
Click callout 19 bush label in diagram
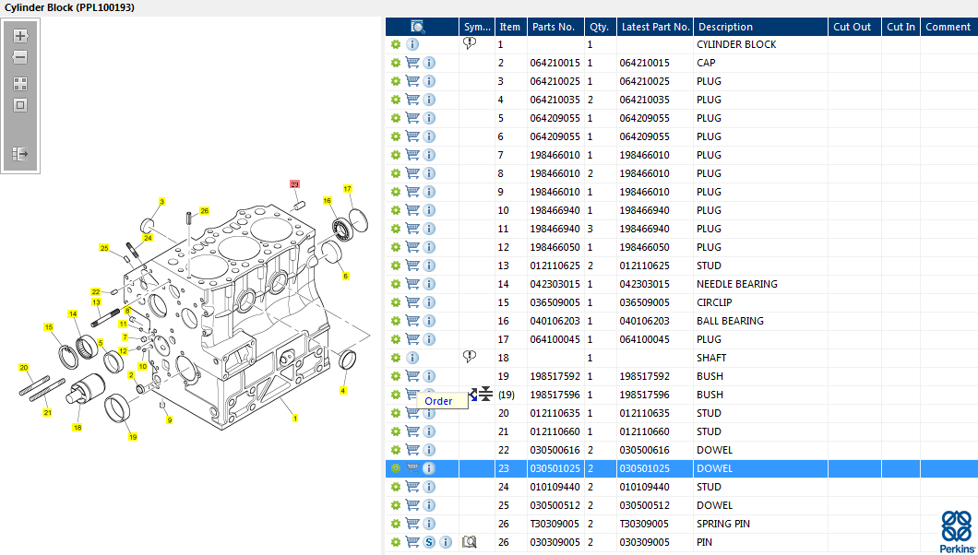pyautogui.click(x=133, y=436)
